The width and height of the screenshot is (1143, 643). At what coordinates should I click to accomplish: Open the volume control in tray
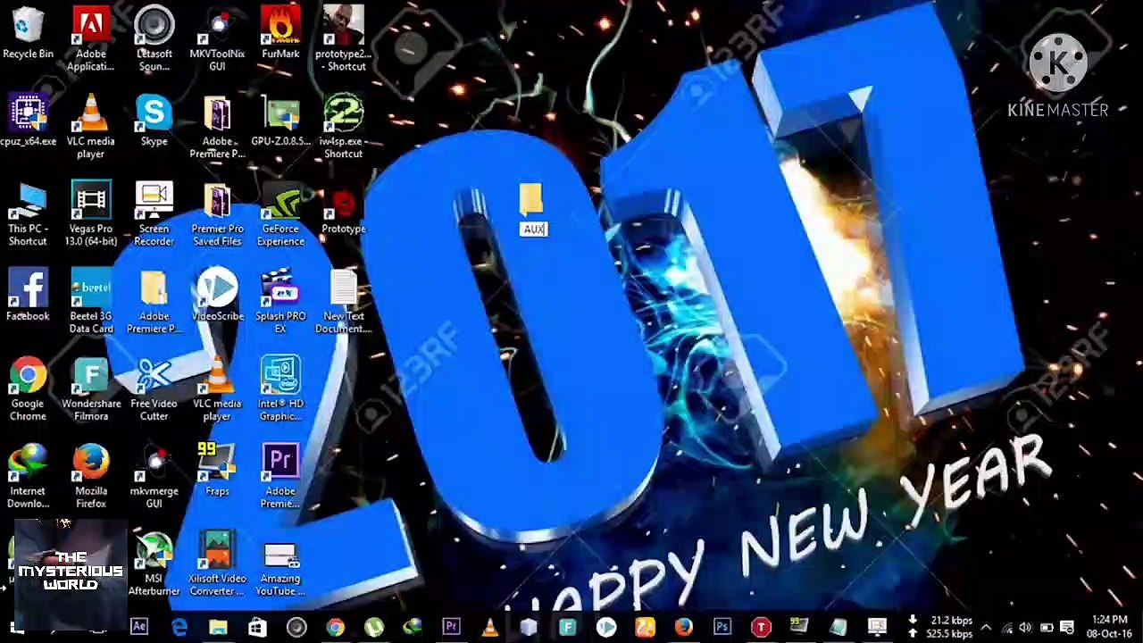point(1025,627)
